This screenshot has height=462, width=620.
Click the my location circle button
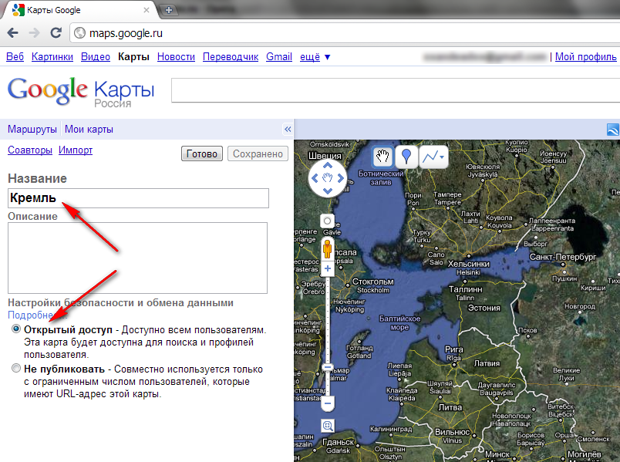point(327,221)
